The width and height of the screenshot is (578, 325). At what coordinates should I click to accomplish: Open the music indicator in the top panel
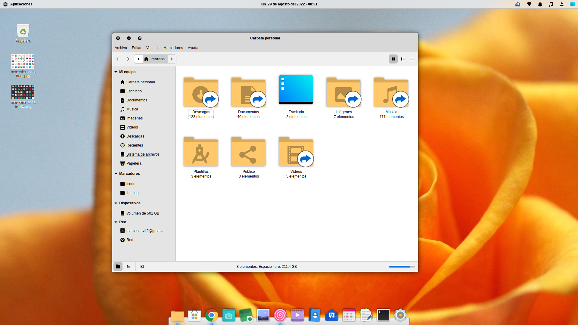click(551, 4)
